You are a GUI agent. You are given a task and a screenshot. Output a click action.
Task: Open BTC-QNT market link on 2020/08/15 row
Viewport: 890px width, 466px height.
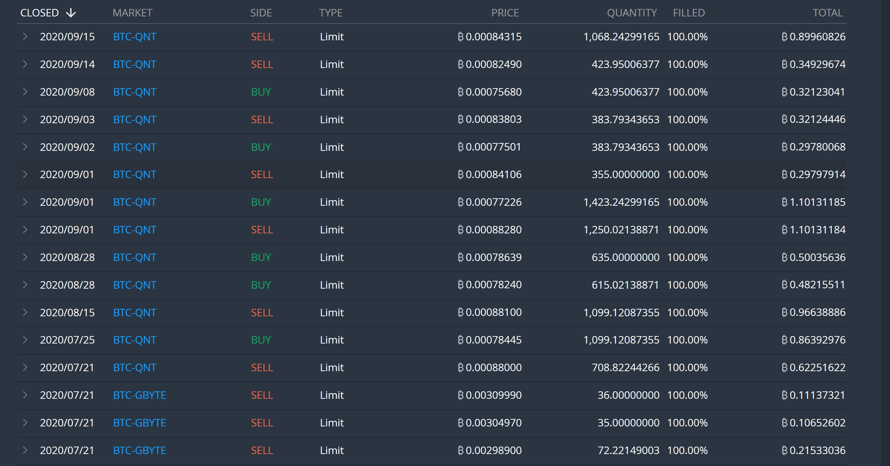pyautogui.click(x=134, y=313)
